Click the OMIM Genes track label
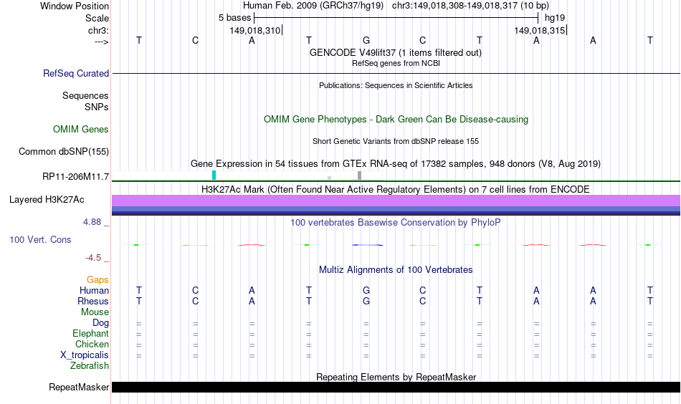Screen dimensions: 681x404 pos(80,130)
